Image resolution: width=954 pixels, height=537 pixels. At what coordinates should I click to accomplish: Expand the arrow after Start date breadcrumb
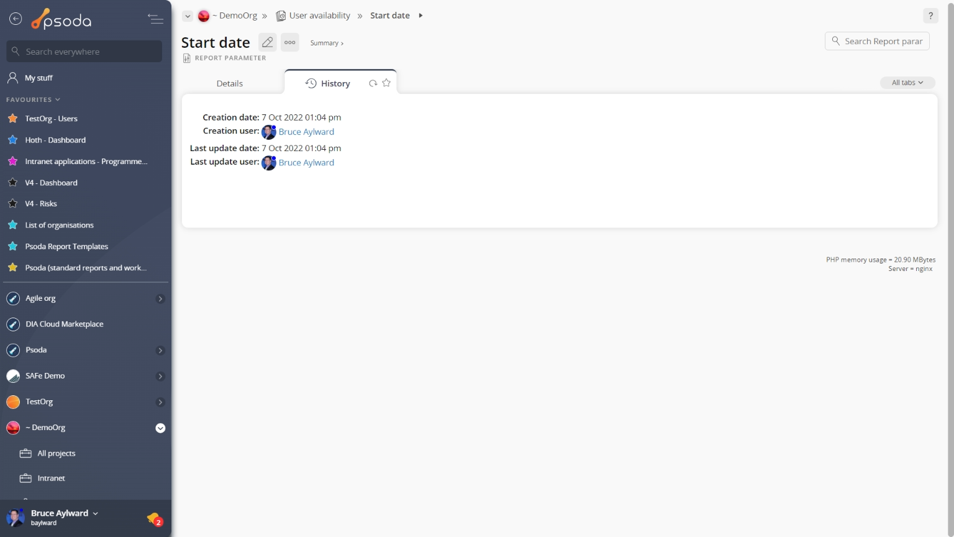coord(420,16)
